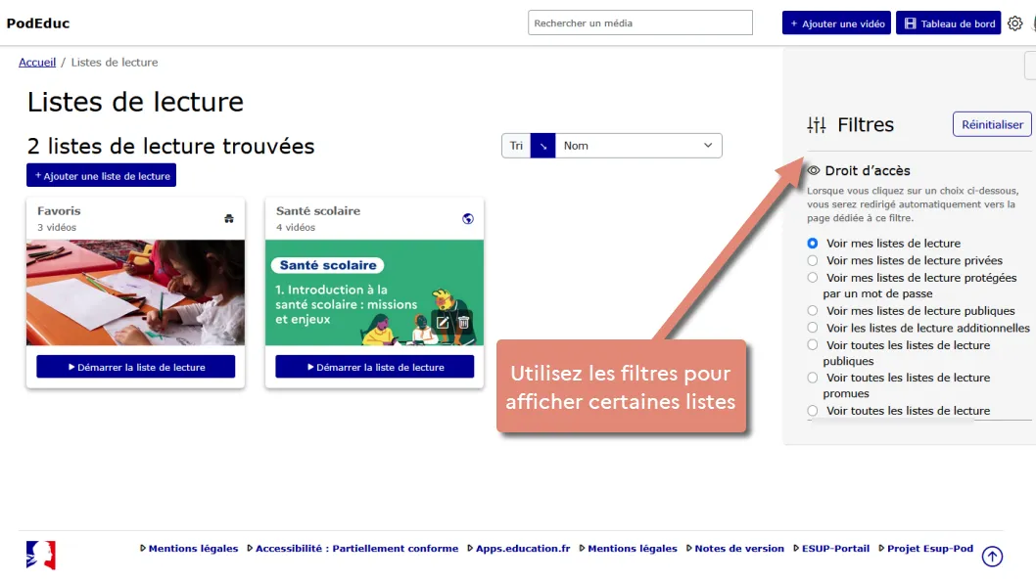The image size is (1036, 582).
Task: Click the private incognito icon on Favoris
Action: 228,218
